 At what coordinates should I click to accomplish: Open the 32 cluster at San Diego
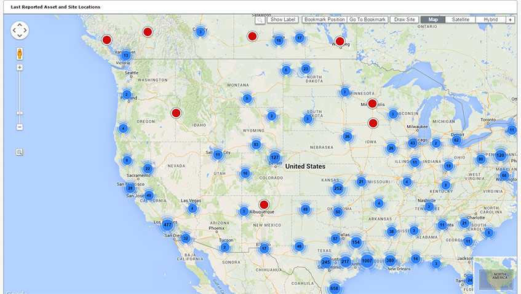[x=186, y=238]
